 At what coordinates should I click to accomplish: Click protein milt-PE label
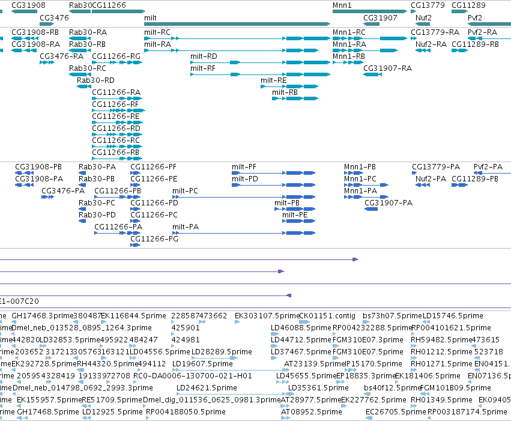point(295,215)
